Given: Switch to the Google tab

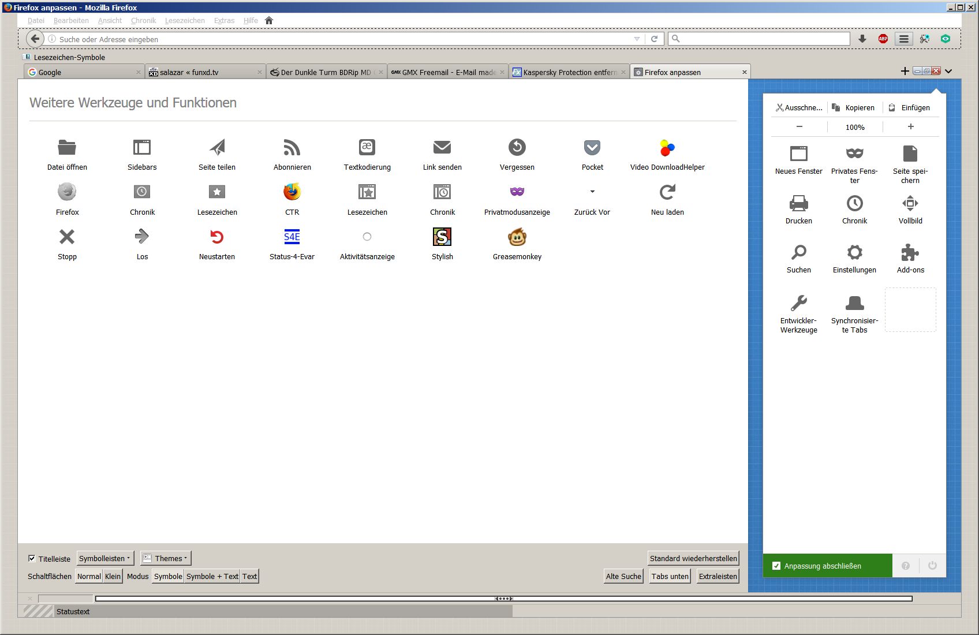Looking at the screenshot, I should pos(84,72).
